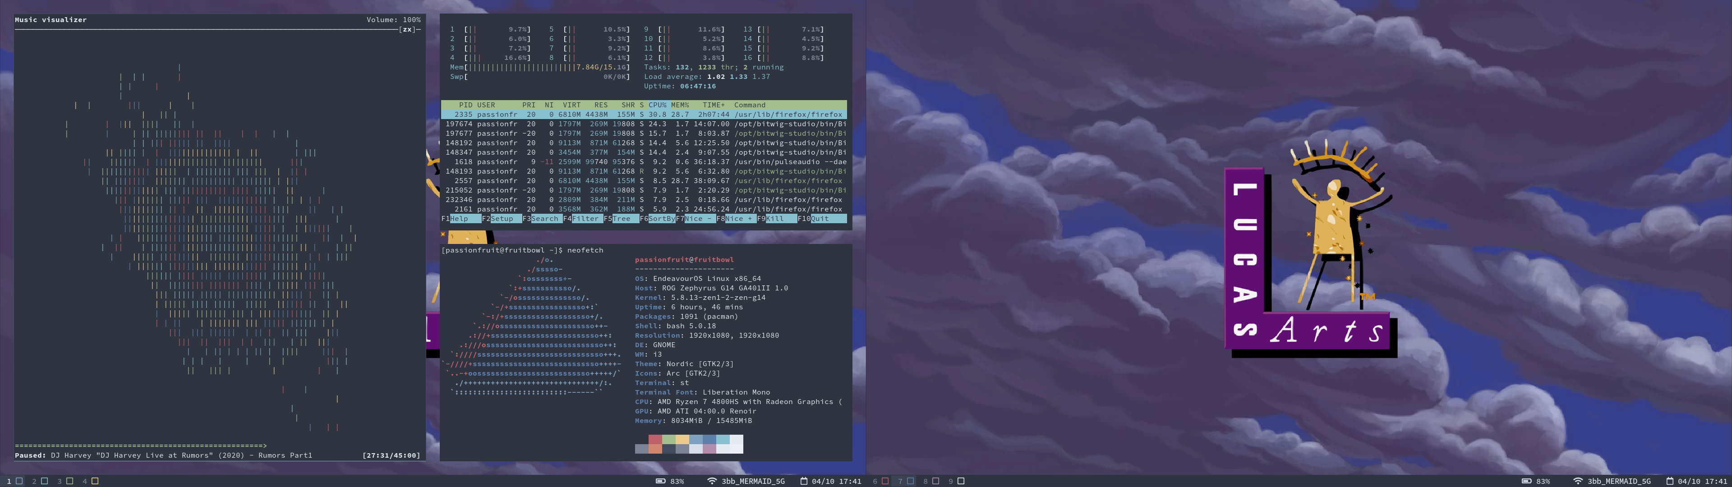Click the red neofetch color block
Image resolution: width=1732 pixels, height=487 pixels.
click(x=655, y=439)
